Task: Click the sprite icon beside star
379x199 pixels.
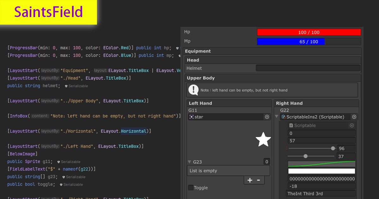Action: pyautogui.click(x=191, y=117)
